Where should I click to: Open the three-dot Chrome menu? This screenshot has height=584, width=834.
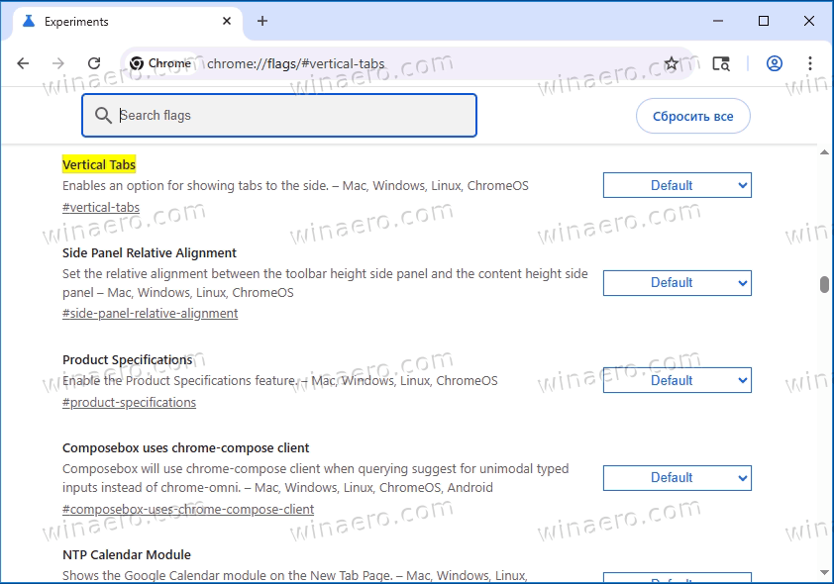(810, 62)
